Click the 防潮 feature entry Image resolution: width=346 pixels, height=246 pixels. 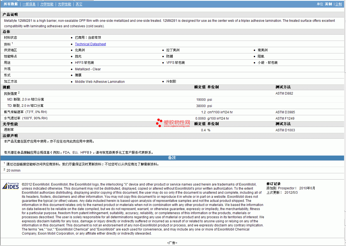pyautogui.click(x=169, y=56)
